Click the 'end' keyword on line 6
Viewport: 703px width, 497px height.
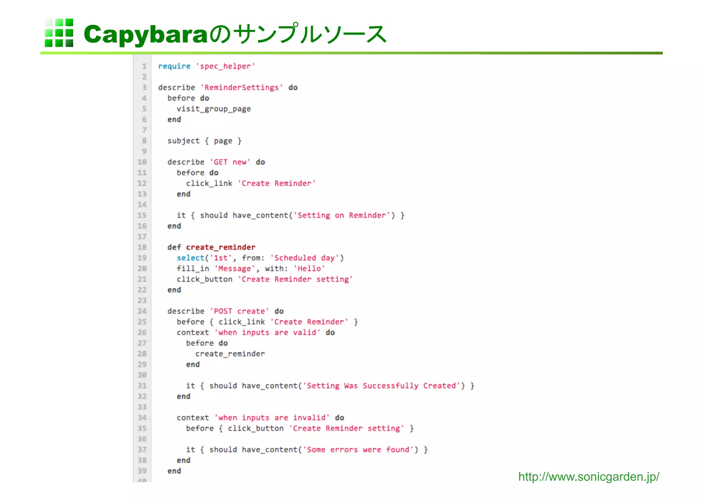click(174, 120)
